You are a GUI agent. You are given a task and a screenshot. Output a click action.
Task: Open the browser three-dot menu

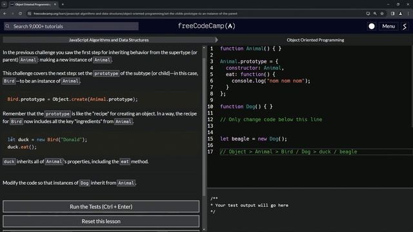click(408, 14)
